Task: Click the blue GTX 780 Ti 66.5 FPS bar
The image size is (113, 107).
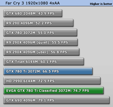Action: tap(48, 71)
